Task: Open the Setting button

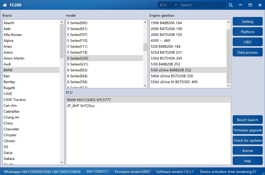Action: (247, 22)
